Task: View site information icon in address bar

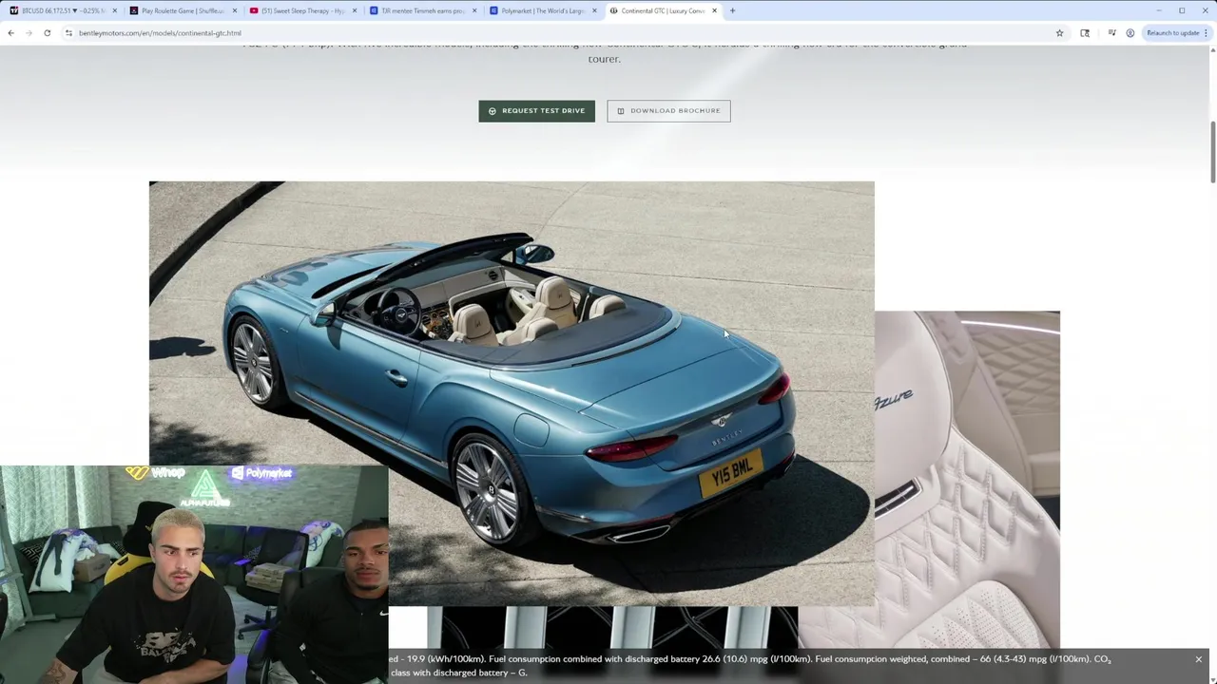Action: click(x=68, y=32)
